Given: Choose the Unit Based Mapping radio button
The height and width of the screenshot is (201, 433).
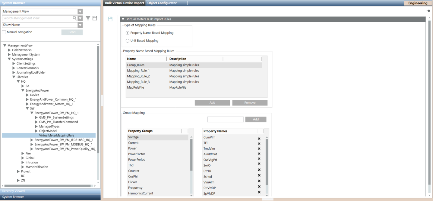Looking at the screenshot, I should tap(128, 41).
